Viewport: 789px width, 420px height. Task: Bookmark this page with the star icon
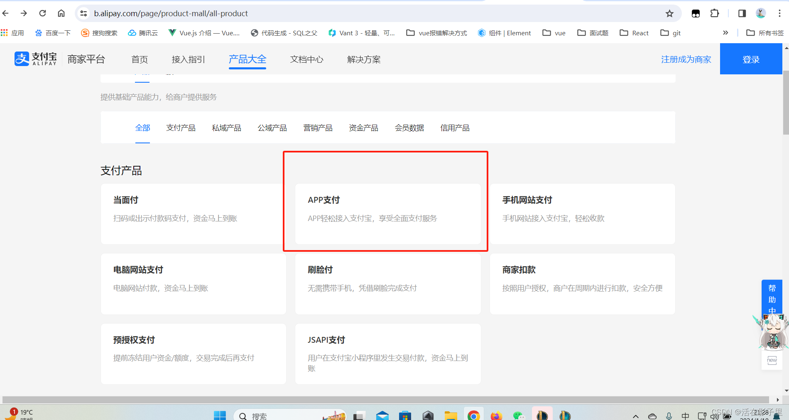tap(669, 13)
